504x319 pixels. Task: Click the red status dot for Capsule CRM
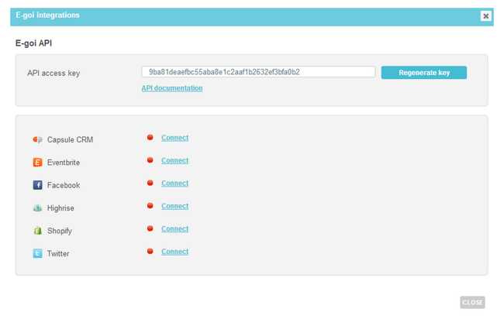pos(150,137)
